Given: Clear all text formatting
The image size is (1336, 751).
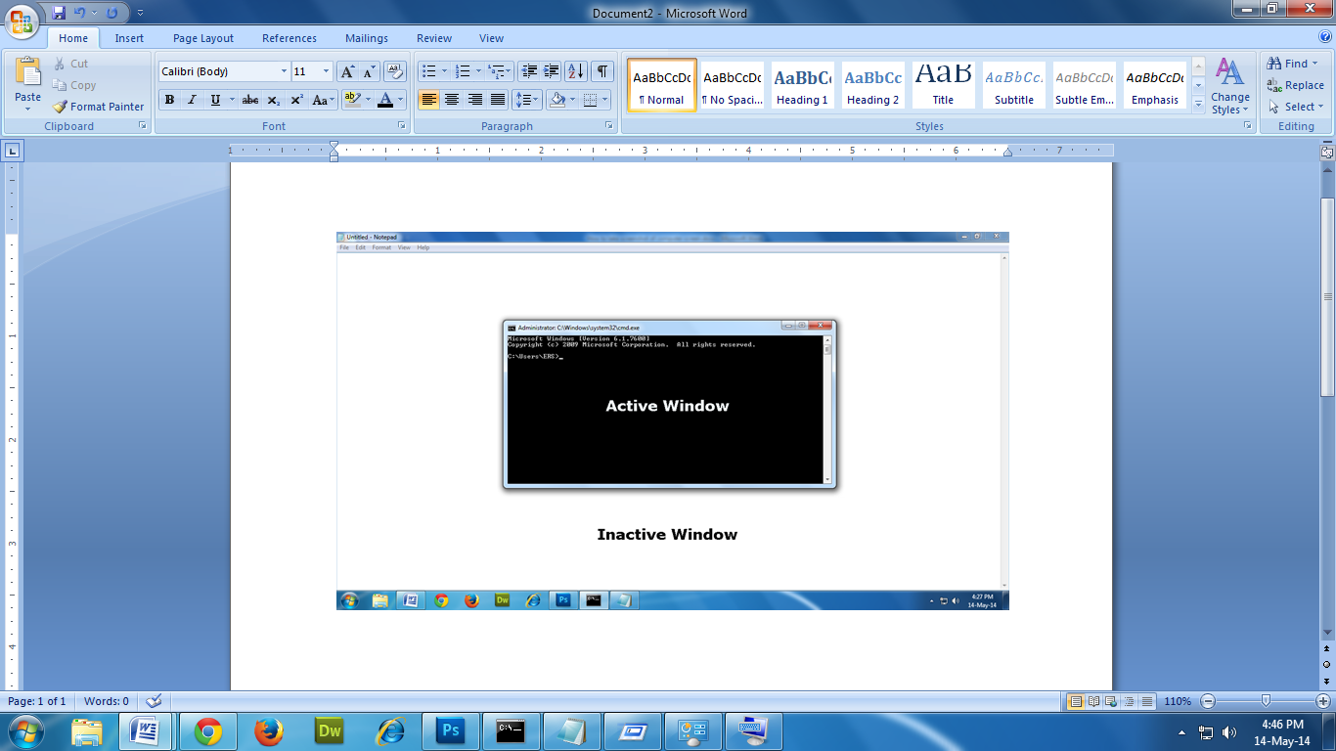Looking at the screenshot, I should point(395,71).
